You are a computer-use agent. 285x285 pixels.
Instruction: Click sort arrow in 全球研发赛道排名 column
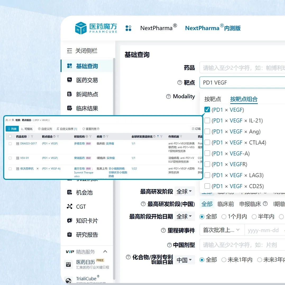pos(158,136)
